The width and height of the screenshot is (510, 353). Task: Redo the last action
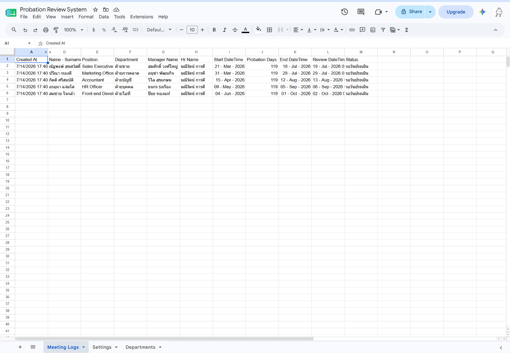coord(35,30)
